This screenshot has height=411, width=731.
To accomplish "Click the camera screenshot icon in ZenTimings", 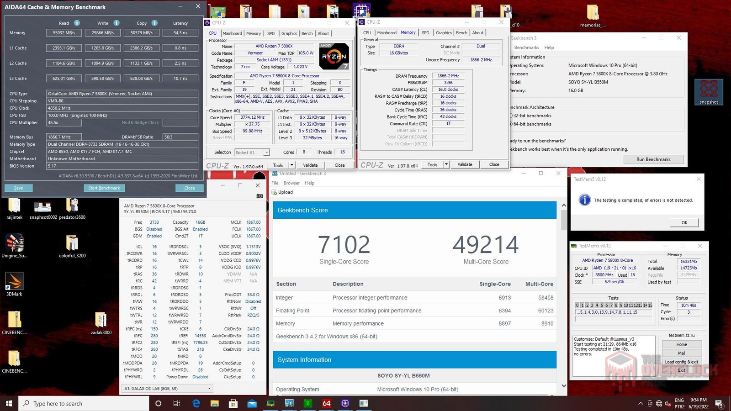I will tap(260, 196).
